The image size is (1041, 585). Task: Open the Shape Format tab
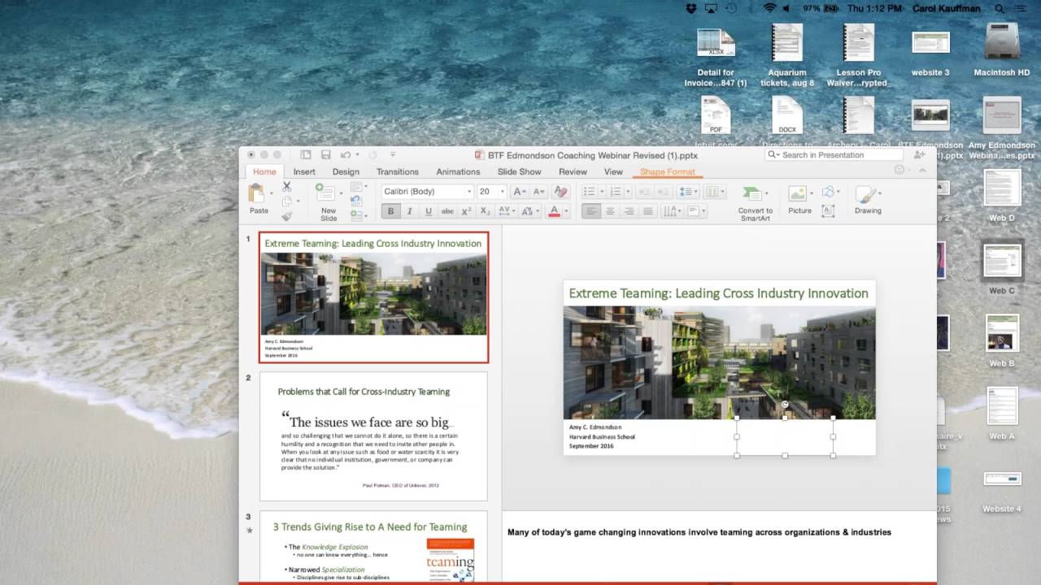pos(668,171)
